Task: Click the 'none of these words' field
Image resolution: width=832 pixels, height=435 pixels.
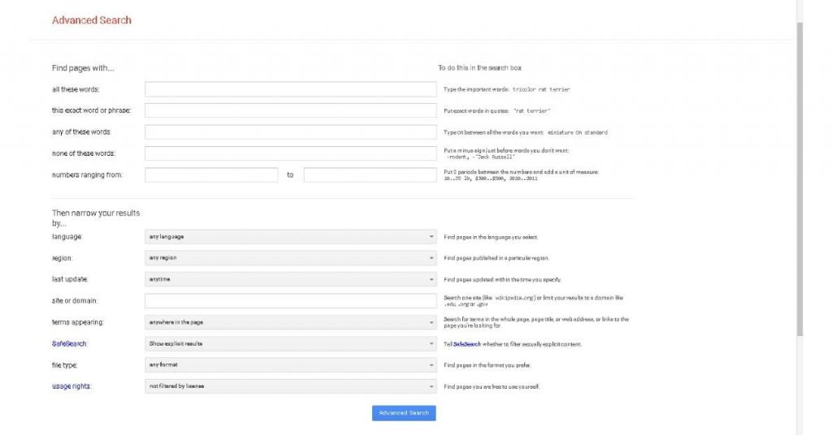Action: tap(290, 153)
